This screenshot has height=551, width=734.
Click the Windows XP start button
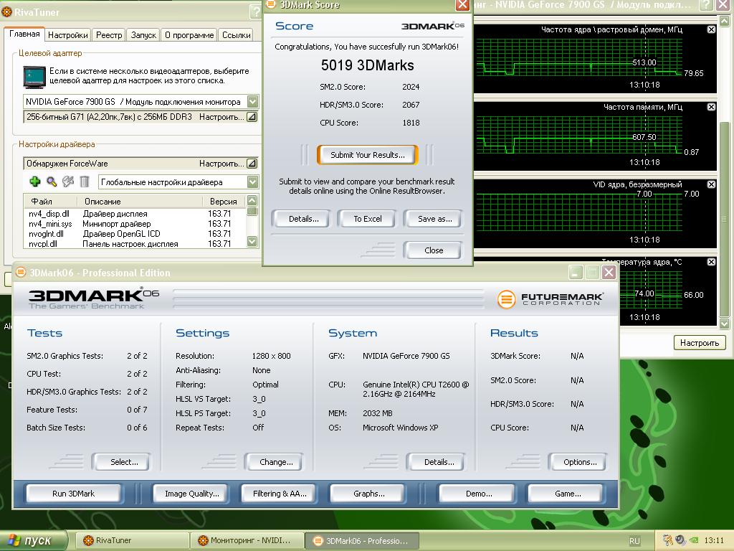34,541
